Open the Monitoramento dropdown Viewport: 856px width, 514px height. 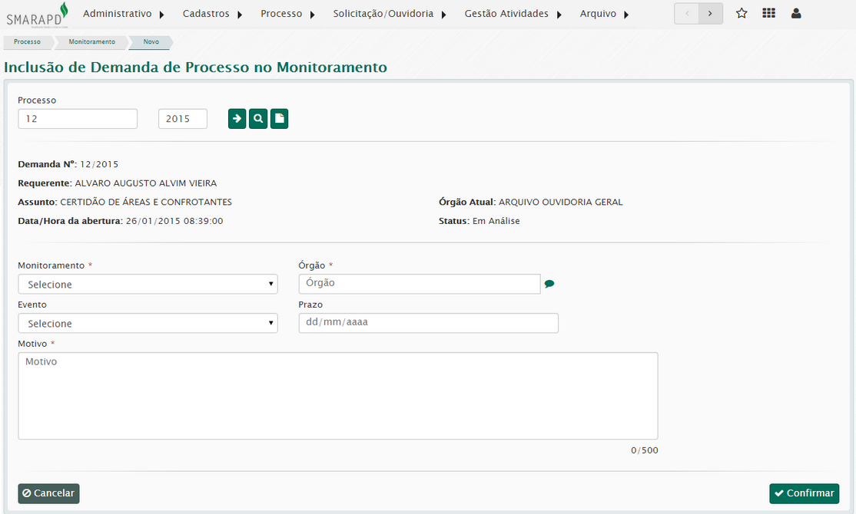pyautogui.click(x=148, y=285)
